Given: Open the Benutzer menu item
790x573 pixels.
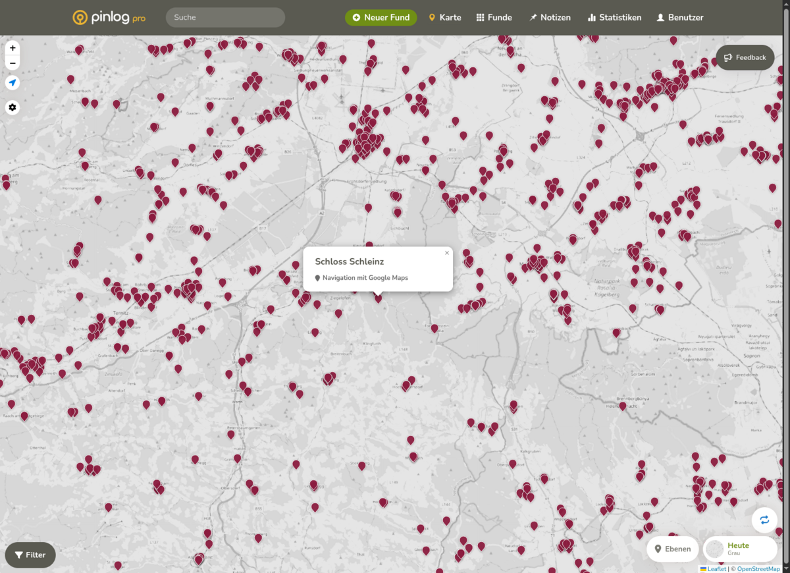Looking at the screenshot, I should coord(680,18).
